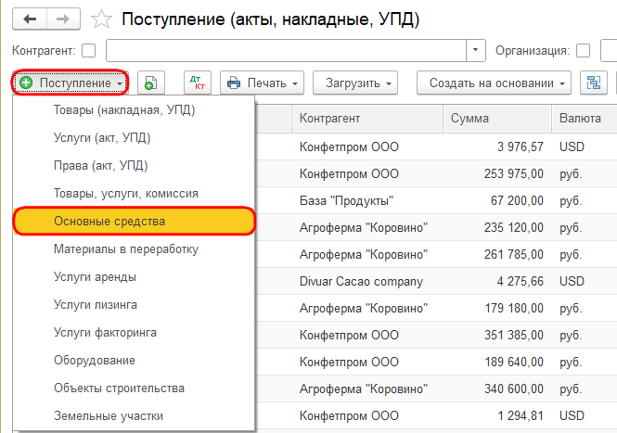Go back with the left arrow button

tap(30, 19)
